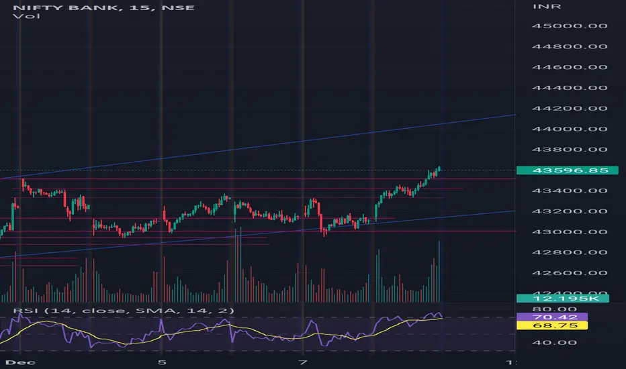The height and width of the screenshot is (369, 626).
Task: Click the 43400.00 price axis label
Action: (x=570, y=191)
